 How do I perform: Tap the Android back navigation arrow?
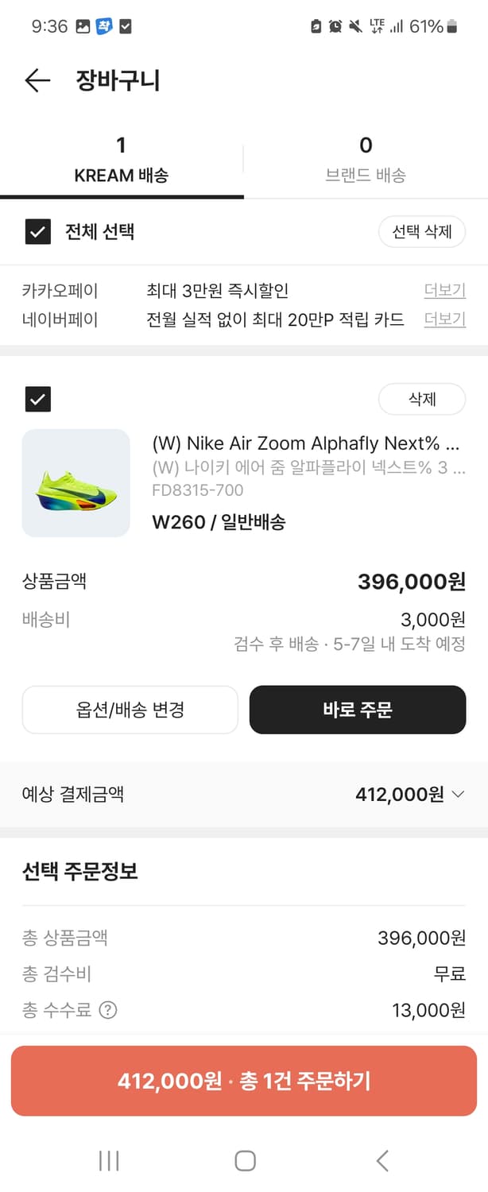tap(380, 1160)
